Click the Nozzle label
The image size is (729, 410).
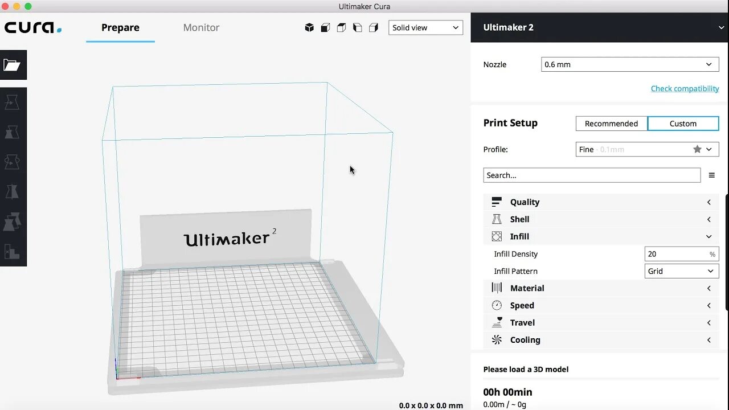click(x=494, y=64)
